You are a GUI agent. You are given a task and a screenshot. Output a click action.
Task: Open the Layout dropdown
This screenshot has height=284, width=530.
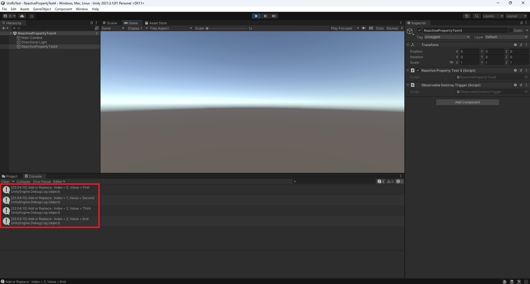click(x=515, y=16)
